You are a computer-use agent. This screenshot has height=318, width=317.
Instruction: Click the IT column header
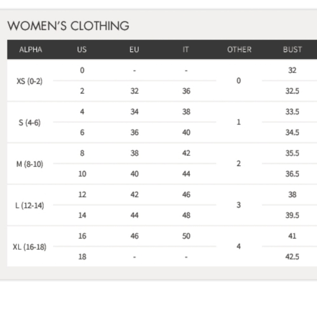click(x=186, y=50)
